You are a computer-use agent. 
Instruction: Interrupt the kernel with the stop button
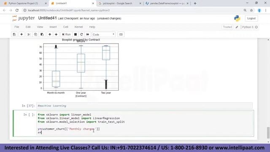[76, 35]
